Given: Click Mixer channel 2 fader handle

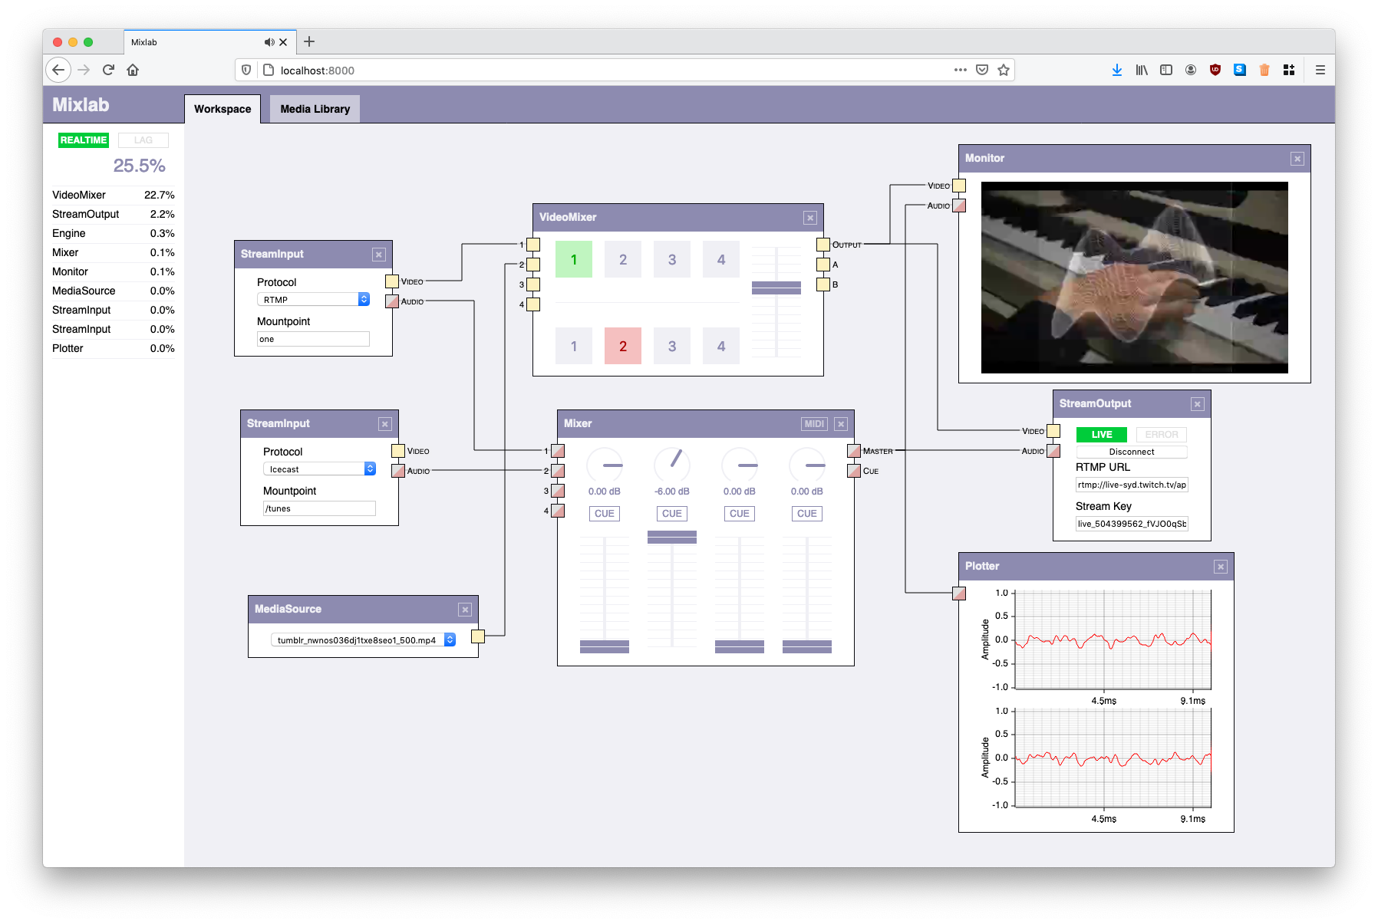Looking at the screenshot, I should (672, 537).
